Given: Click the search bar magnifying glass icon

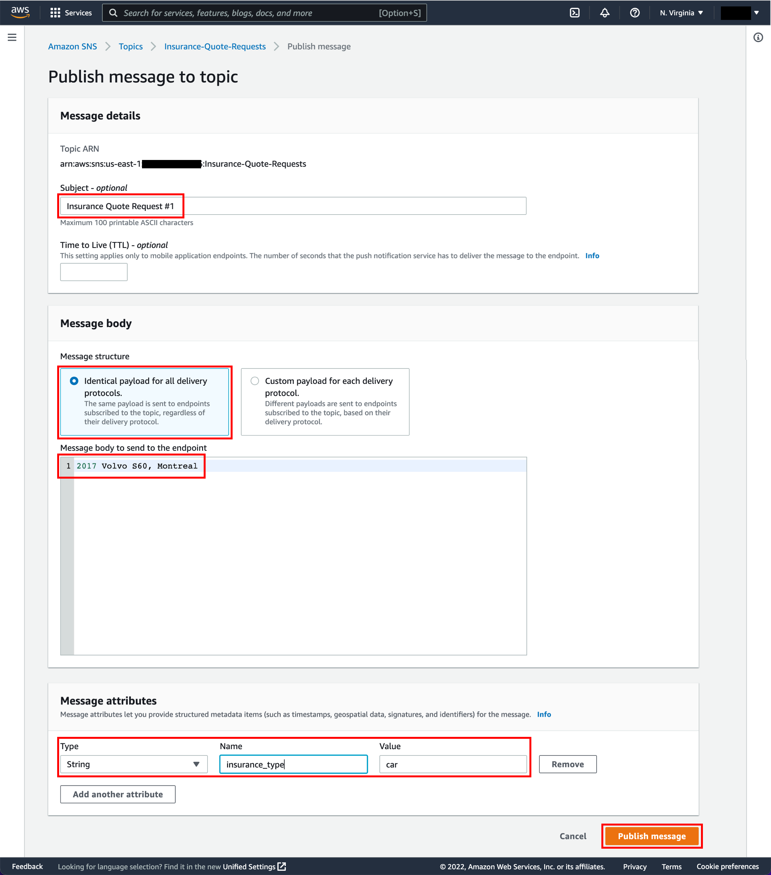Looking at the screenshot, I should click(x=112, y=13).
